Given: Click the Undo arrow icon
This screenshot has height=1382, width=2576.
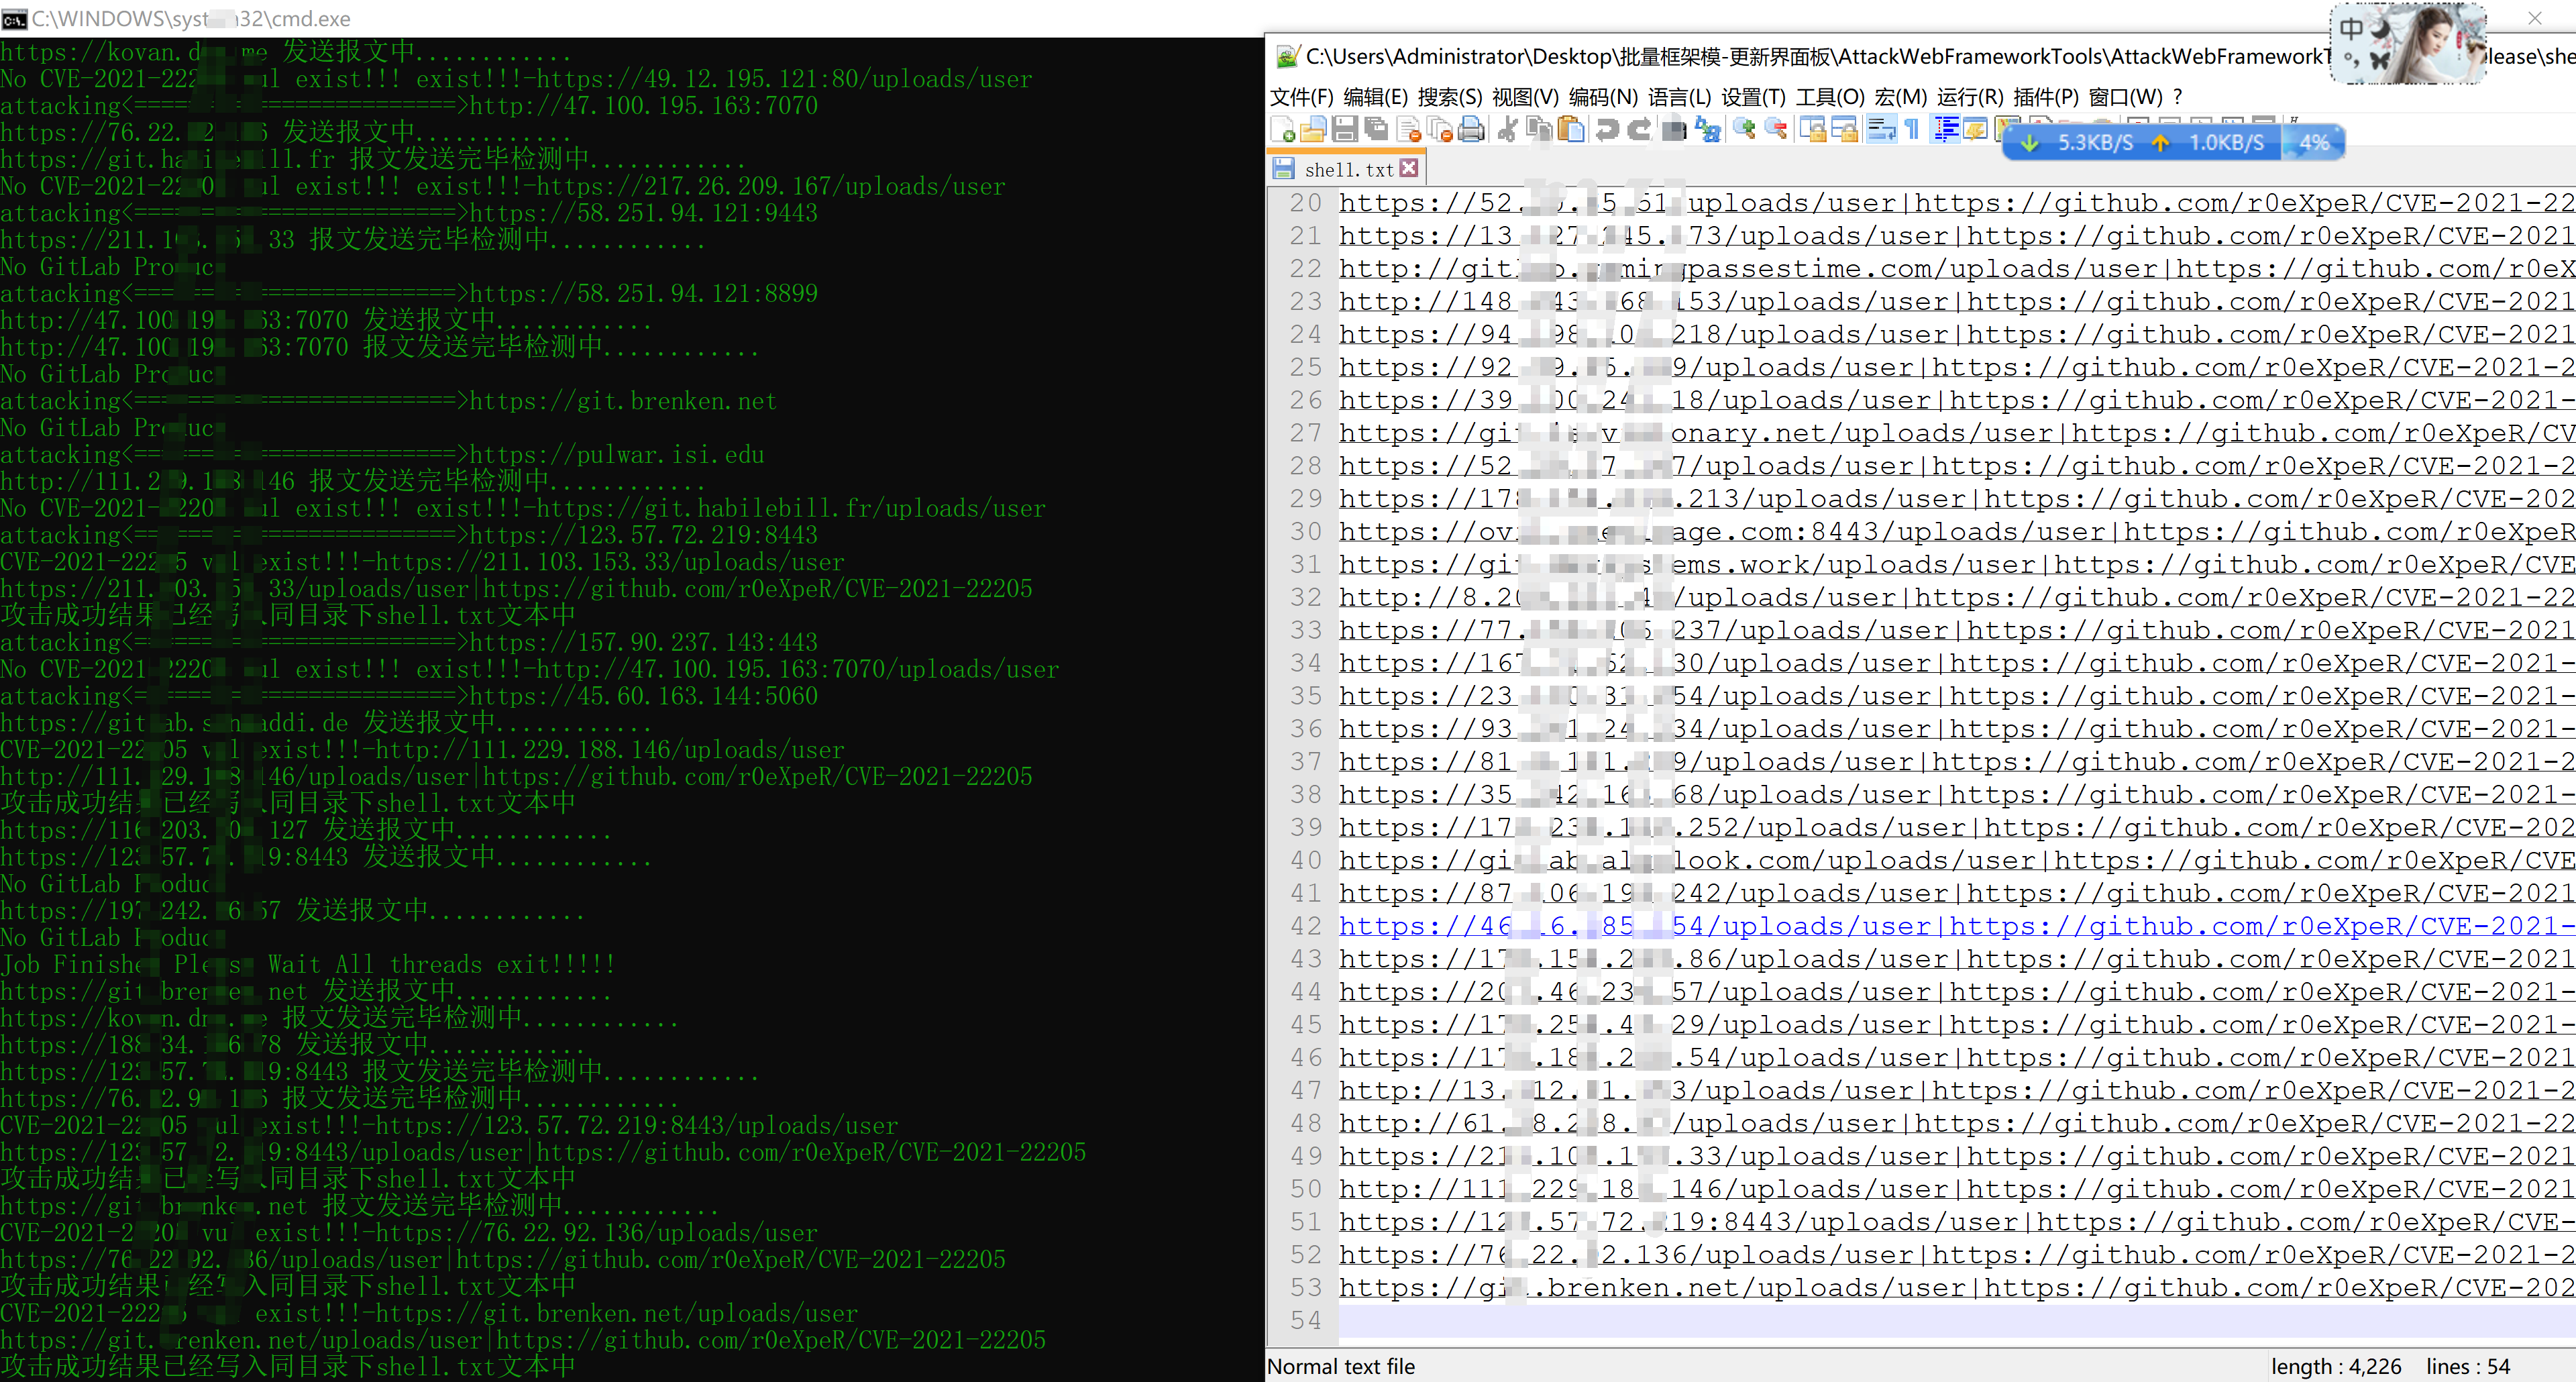Looking at the screenshot, I should click(1607, 130).
